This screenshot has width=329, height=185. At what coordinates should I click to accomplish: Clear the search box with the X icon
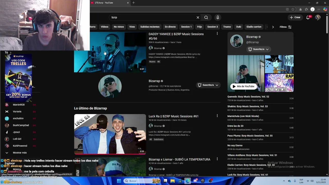[198, 17]
